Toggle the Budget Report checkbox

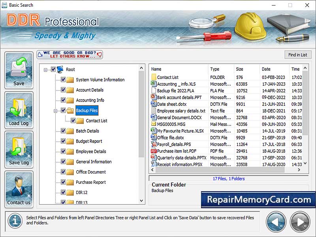pyautogui.click(x=63, y=141)
